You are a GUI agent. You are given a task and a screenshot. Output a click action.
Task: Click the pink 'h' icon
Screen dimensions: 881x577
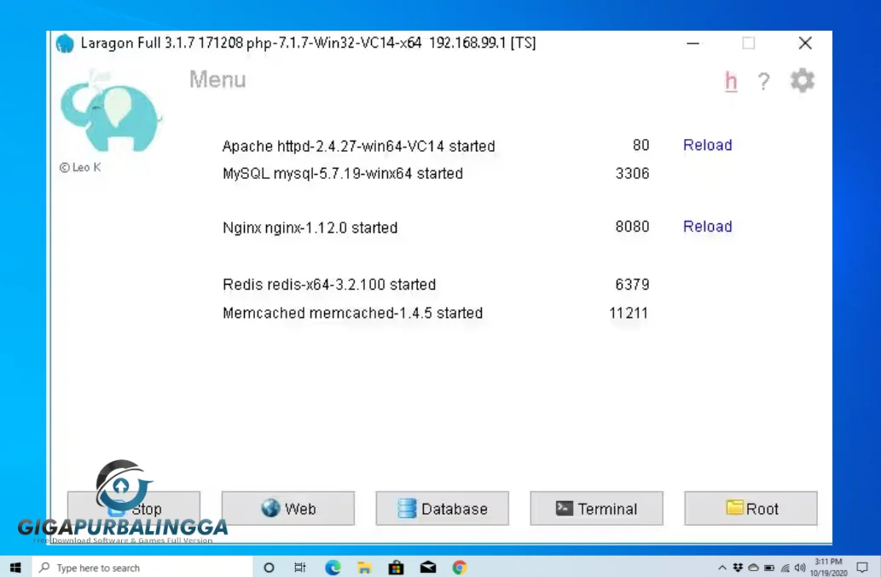pyautogui.click(x=730, y=81)
